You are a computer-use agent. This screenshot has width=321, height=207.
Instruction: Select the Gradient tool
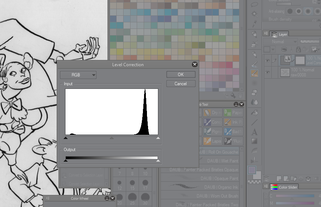click(254, 141)
